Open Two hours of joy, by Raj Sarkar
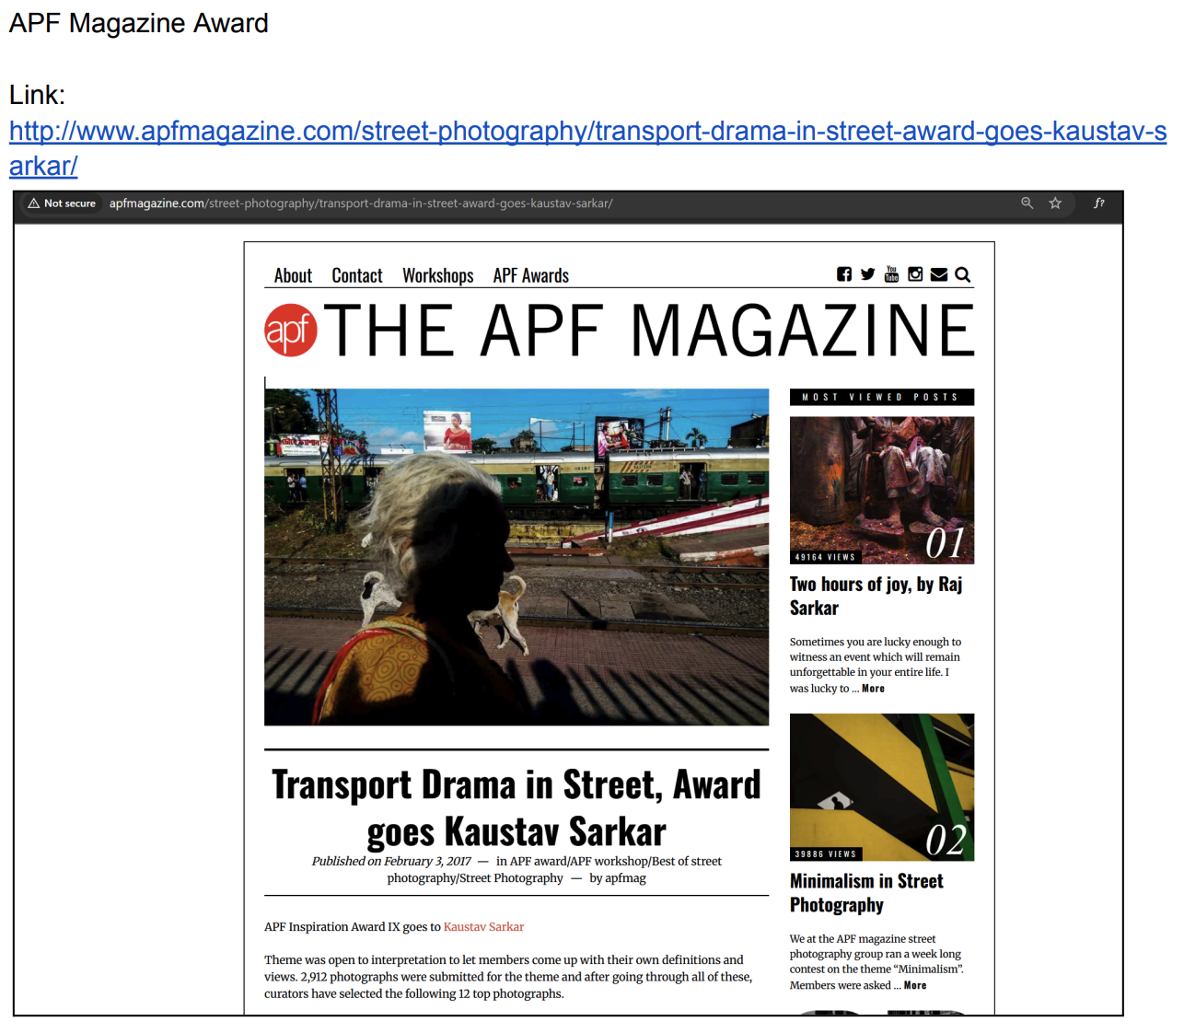Screen dimensions: 1184x1033 (x=876, y=596)
